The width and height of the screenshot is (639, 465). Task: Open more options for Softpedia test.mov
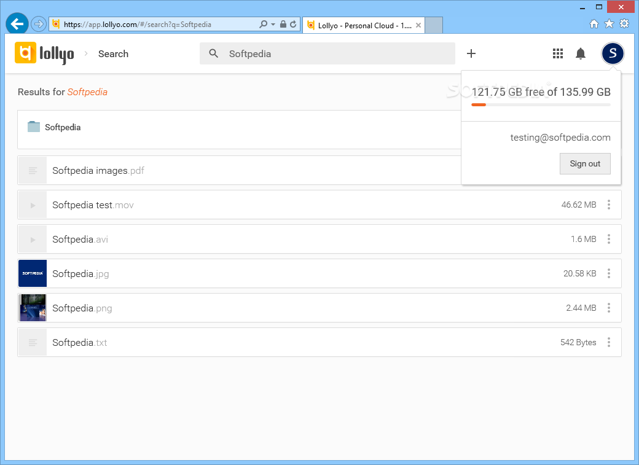(609, 205)
